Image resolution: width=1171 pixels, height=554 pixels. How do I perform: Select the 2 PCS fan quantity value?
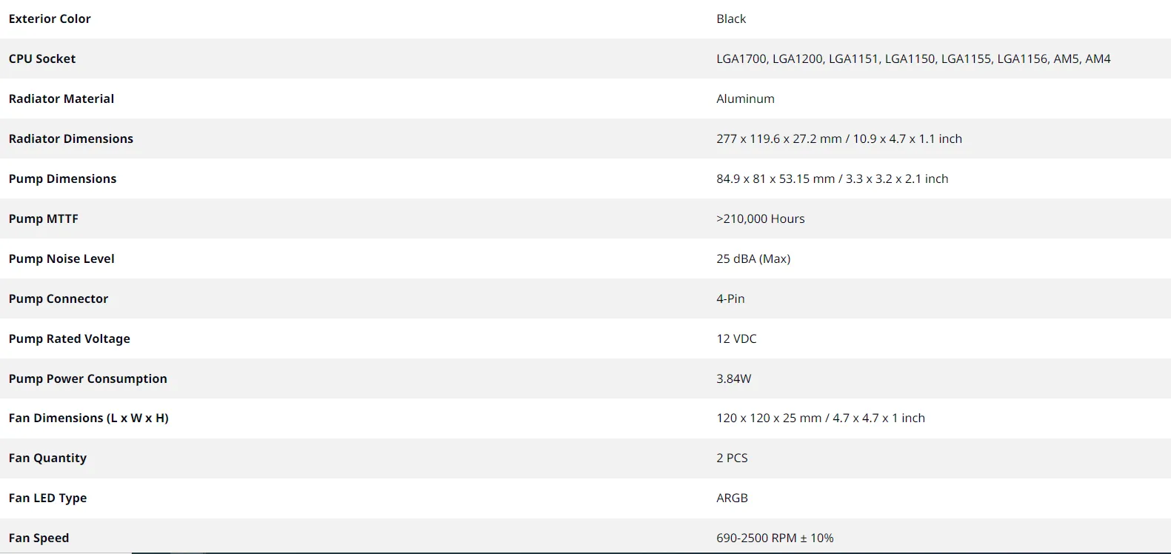(732, 458)
